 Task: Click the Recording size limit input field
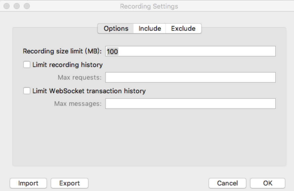tap(190, 51)
